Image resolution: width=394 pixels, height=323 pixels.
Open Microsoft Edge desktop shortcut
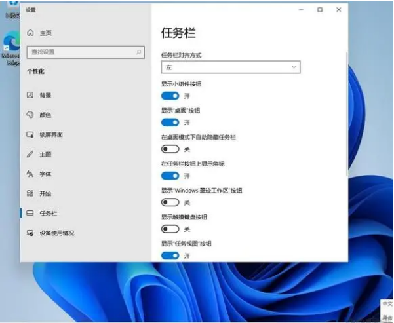(10, 48)
